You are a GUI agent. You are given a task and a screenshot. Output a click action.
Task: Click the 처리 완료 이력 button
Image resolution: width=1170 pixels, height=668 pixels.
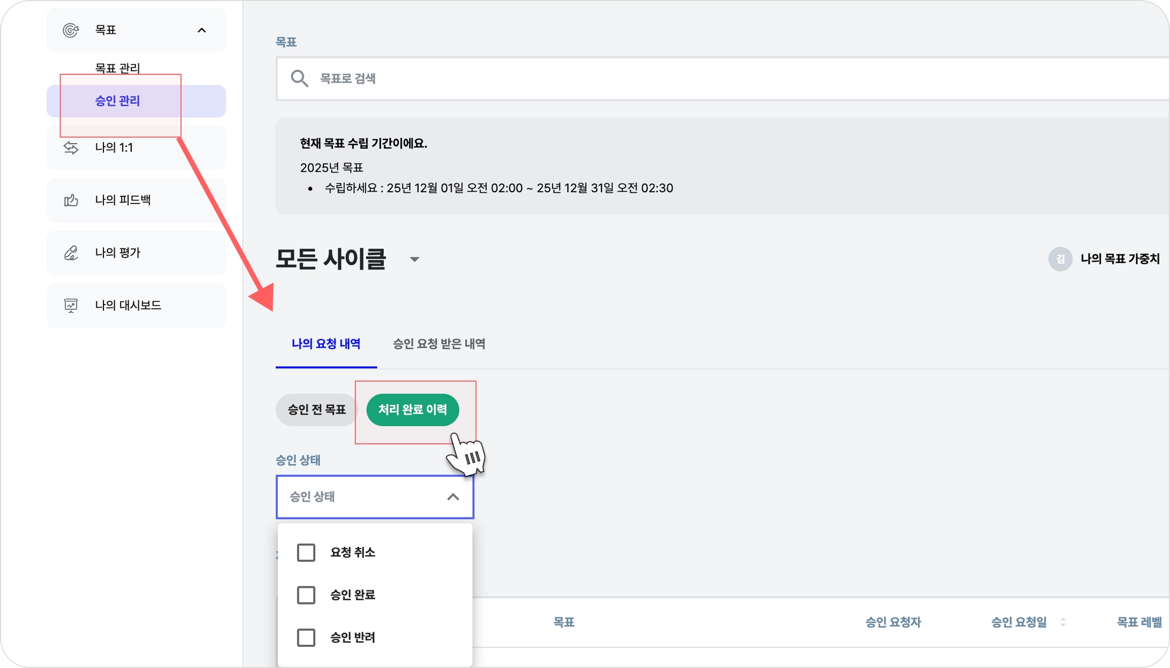[x=412, y=410]
